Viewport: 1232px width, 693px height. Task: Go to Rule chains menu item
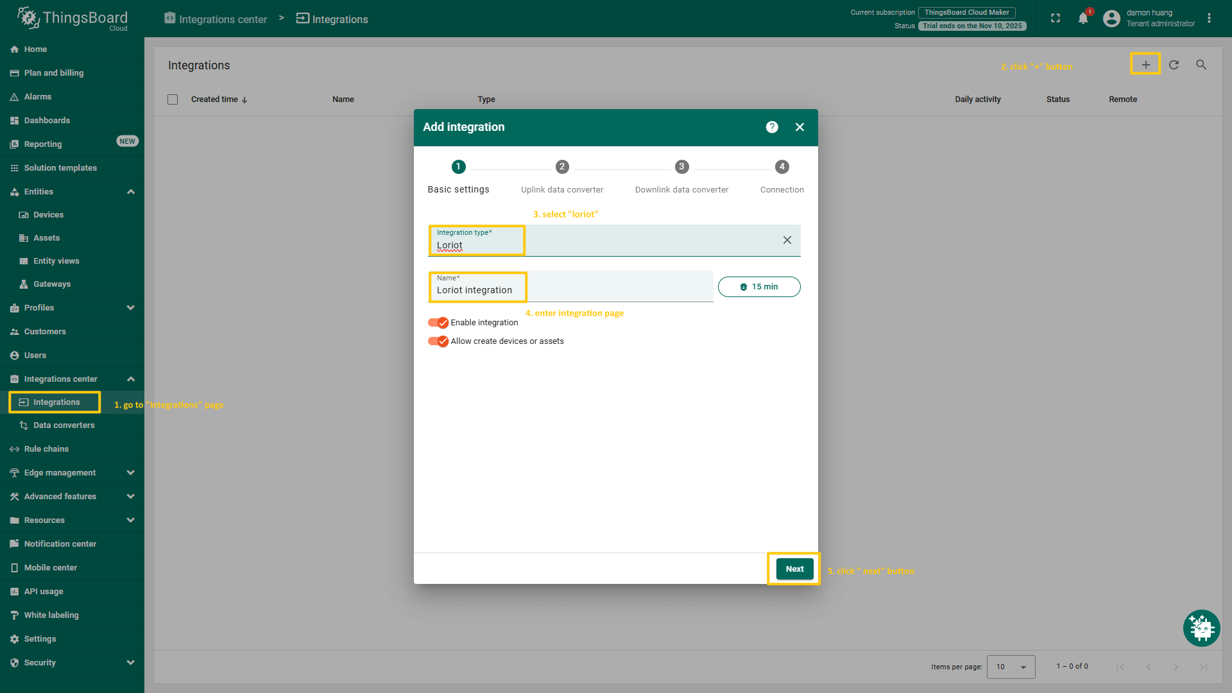pos(46,449)
